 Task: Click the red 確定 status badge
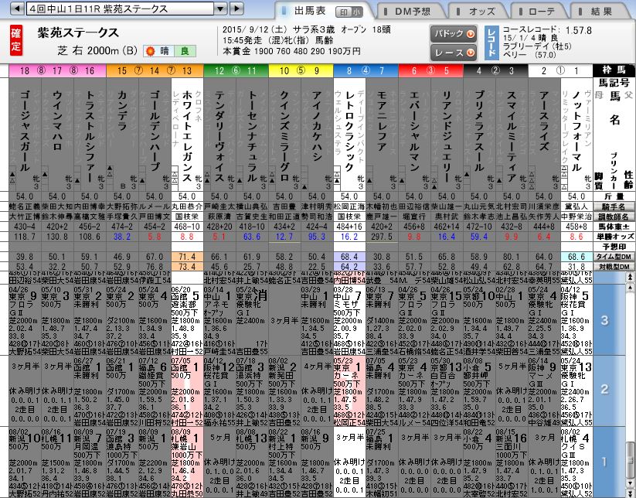pyautogui.click(x=15, y=40)
